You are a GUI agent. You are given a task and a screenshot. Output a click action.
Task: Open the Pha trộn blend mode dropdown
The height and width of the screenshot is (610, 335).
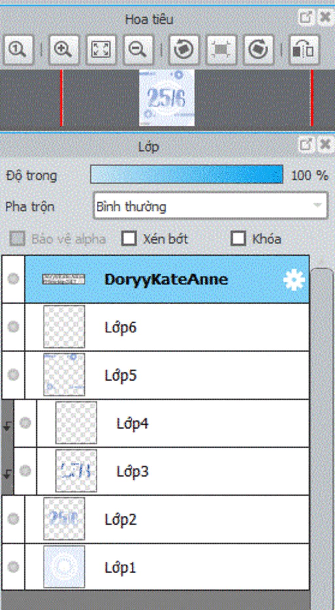click(210, 206)
